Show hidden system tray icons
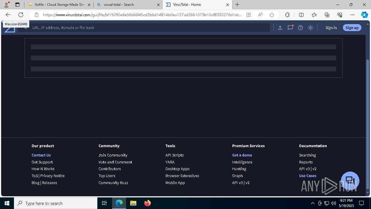This screenshot has height=209, width=371. coord(312,203)
